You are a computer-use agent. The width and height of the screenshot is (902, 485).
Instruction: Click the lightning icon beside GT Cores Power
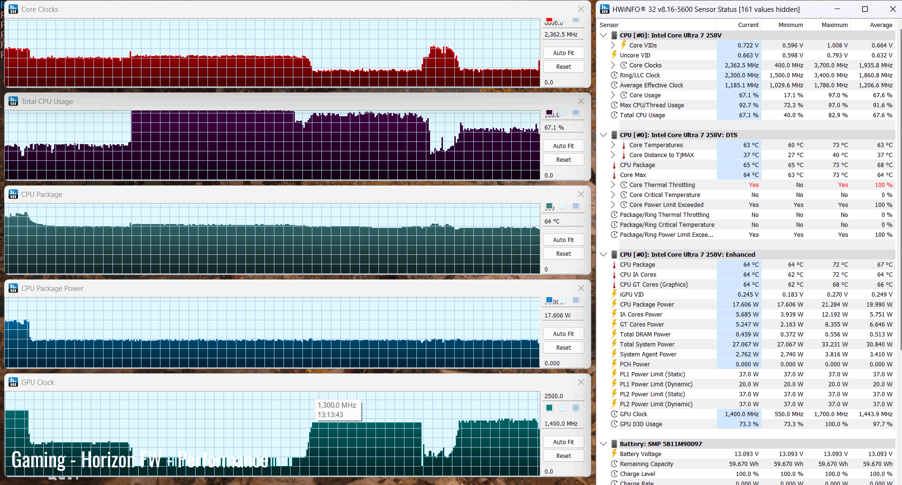614,324
